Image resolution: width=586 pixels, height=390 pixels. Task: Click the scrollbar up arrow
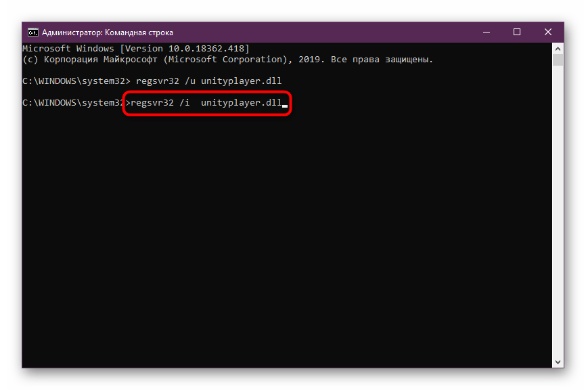click(x=558, y=49)
